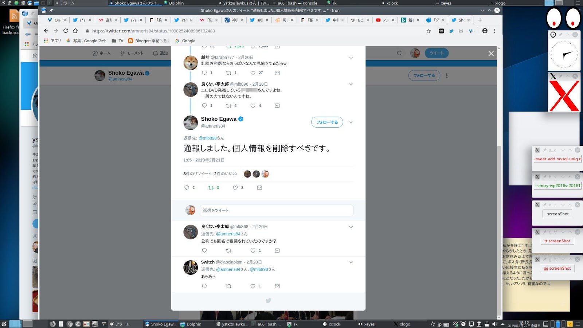
Task: Open the @mlb898 reply-to link
Action: click(208, 138)
